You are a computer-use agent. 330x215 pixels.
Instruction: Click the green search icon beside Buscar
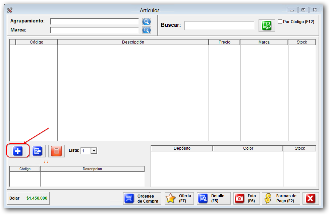coord(267,26)
